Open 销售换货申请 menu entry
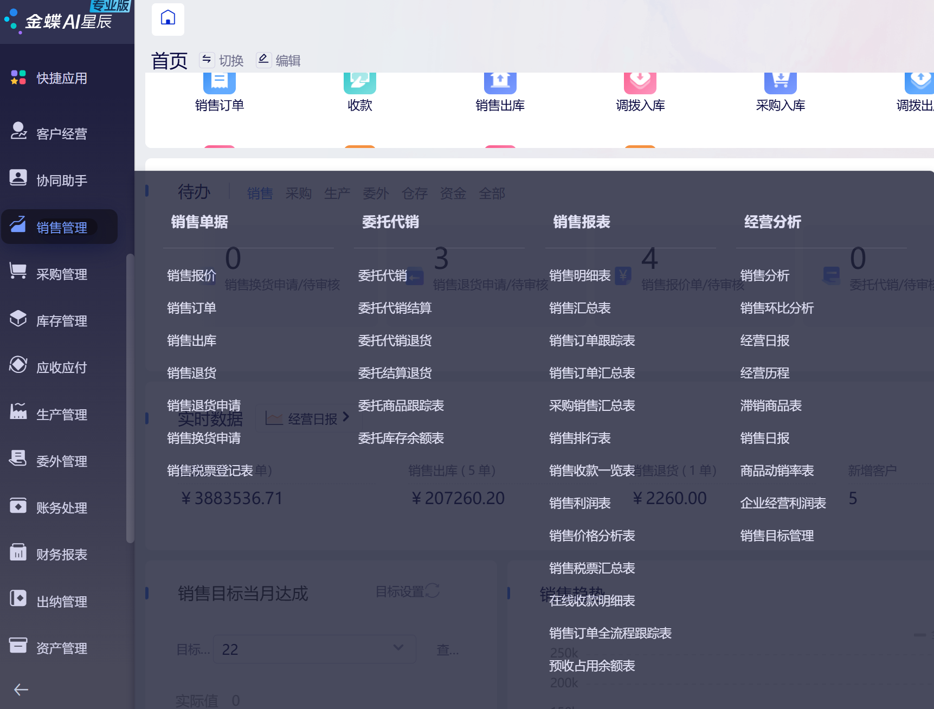Viewport: 934px width, 709px height. click(x=204, y=439)
